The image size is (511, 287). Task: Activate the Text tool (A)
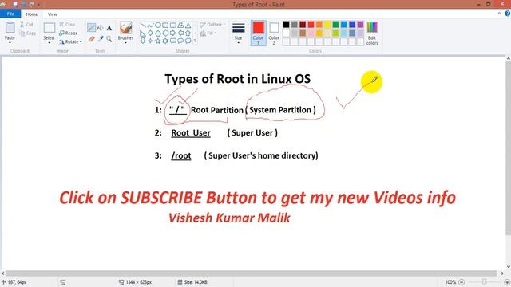109,28
